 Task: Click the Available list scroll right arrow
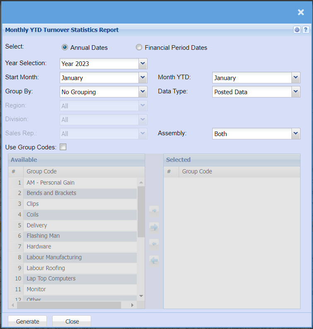(x=132, y=305)
